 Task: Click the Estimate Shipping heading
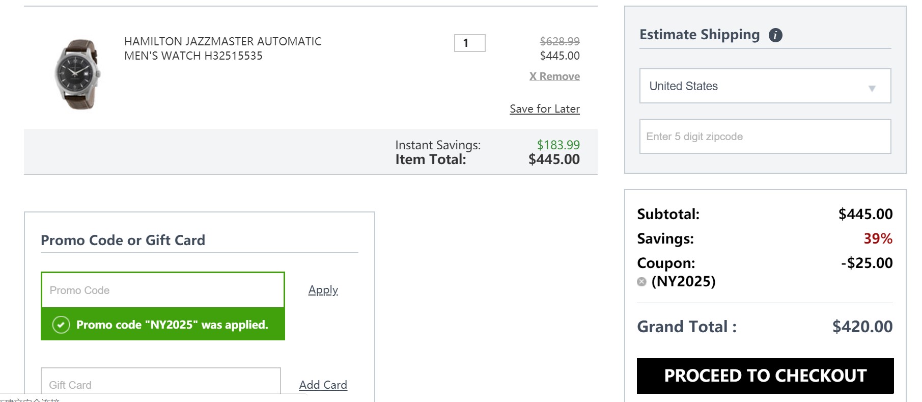(x=700, y=35)
